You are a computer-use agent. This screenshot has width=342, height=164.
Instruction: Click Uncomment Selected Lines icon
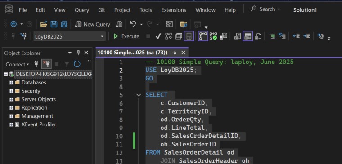point(282,36)
